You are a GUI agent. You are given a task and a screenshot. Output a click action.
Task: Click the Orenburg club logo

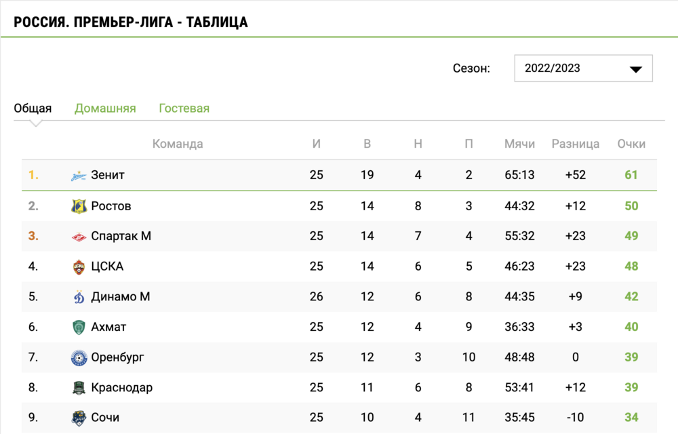[x=79, y=357]
